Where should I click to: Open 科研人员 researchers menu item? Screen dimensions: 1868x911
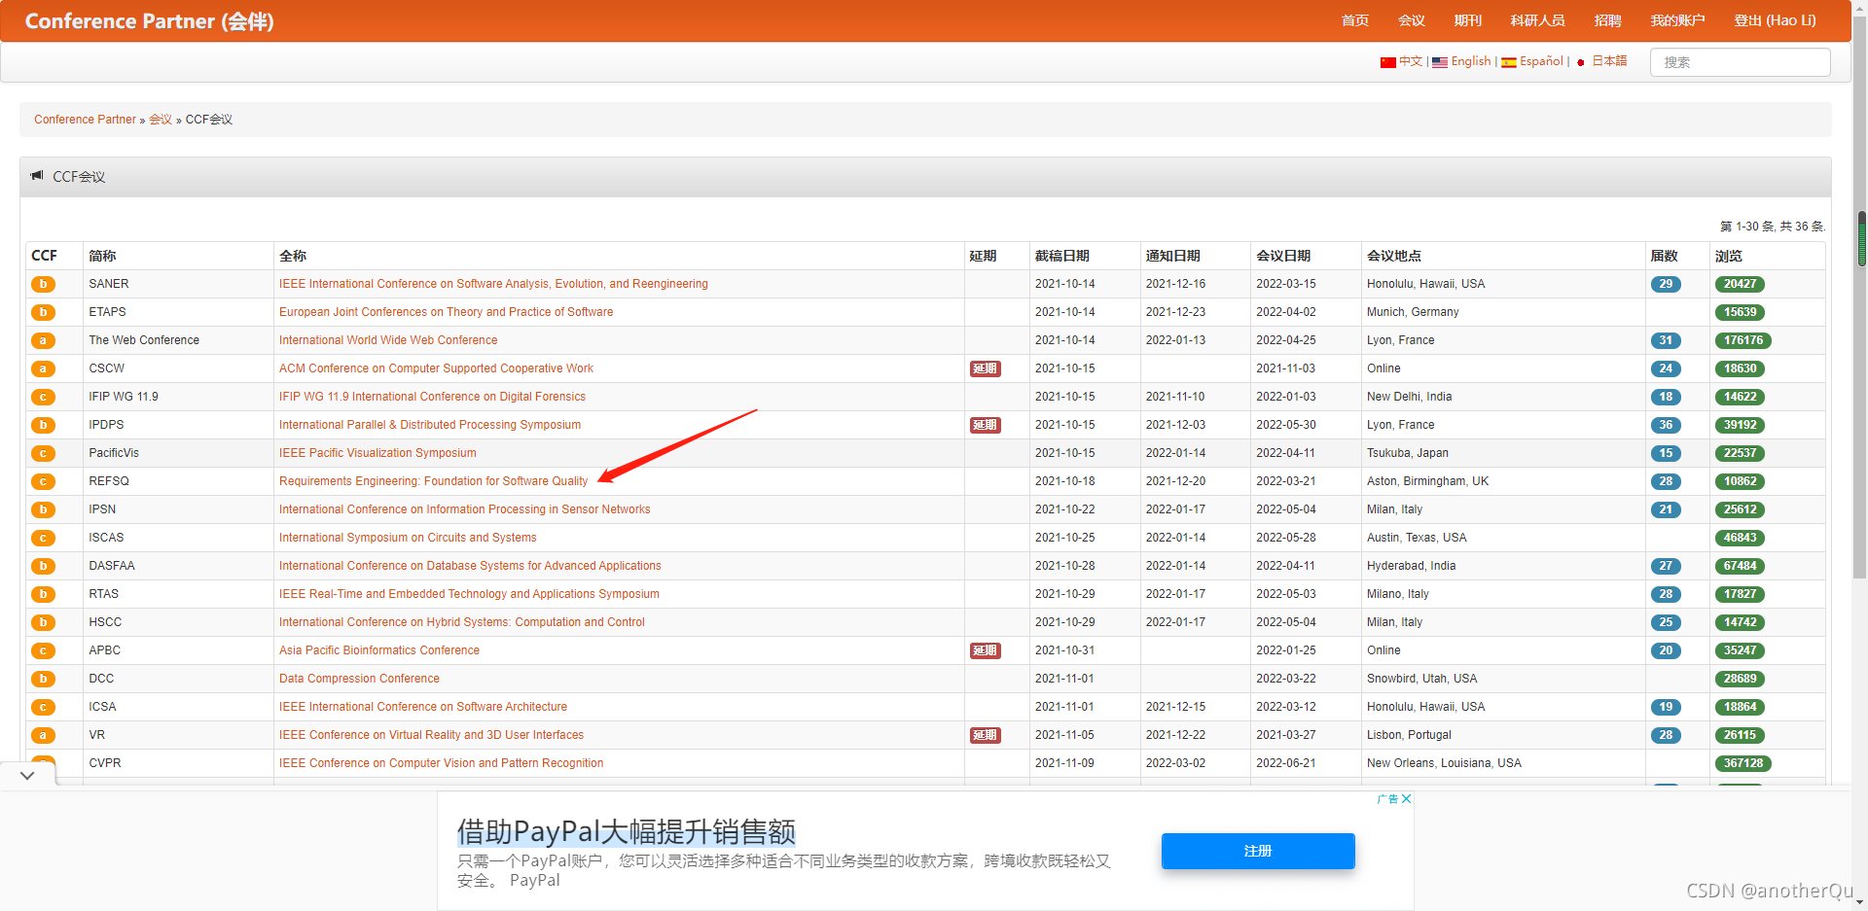pos(1537,20)
